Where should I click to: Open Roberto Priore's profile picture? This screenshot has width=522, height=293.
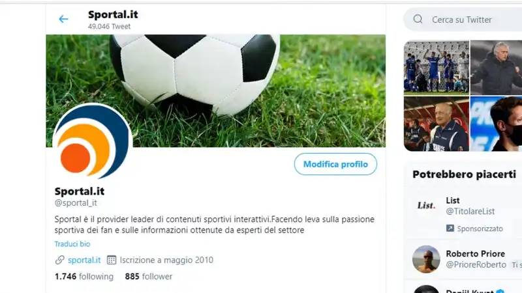coord(426,259)
